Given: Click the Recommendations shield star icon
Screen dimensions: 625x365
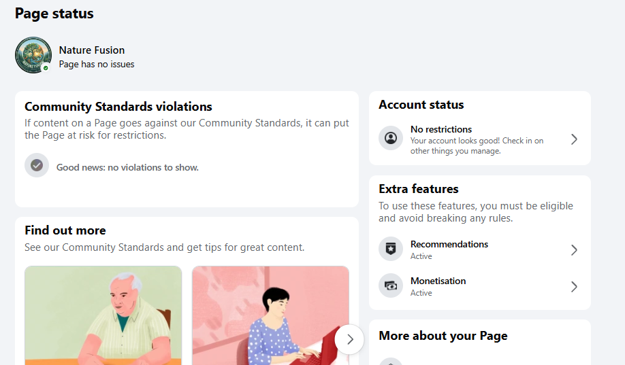Looking at the screenshot, I should click(391, 249).
